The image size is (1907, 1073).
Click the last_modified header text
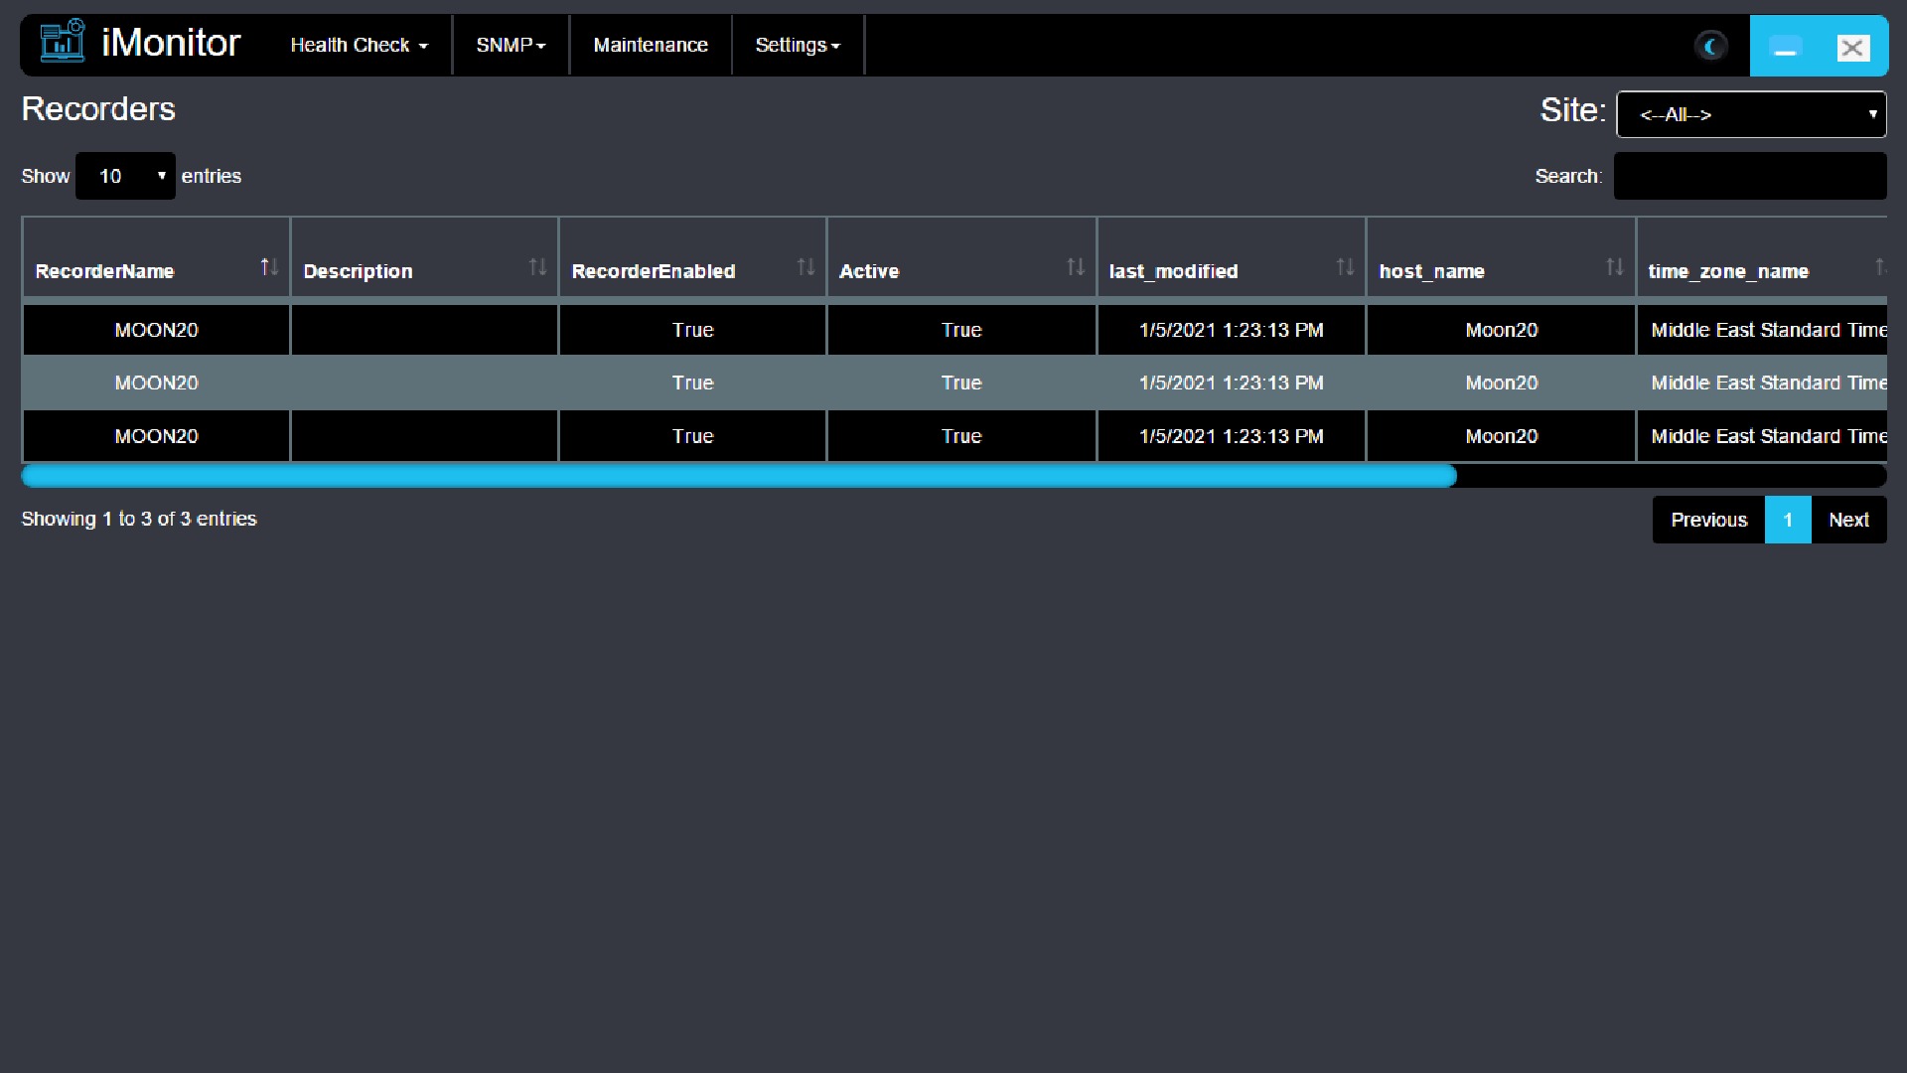point(1173,271)
